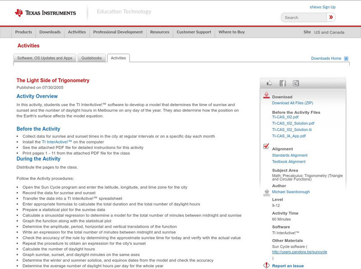Click The Light Side of Trigonometry title
This screenshot has height=269, width=361.
(x=53, y=81)
